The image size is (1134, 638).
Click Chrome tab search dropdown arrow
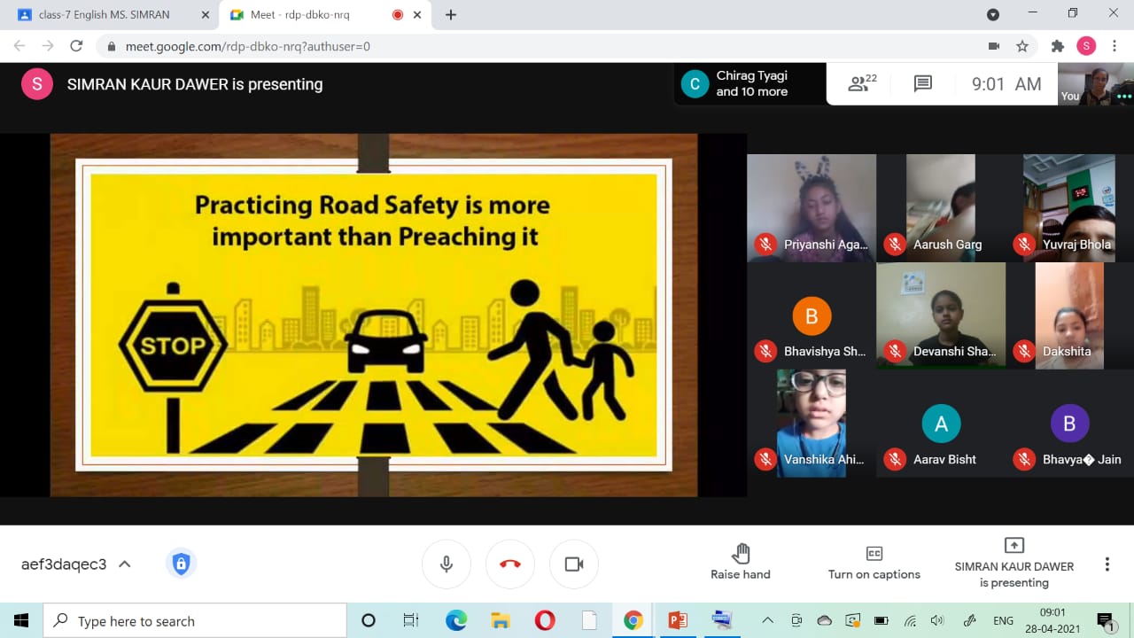993,14
